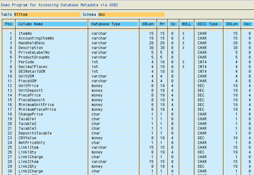This screenshot has height=175, width=254.
Task: Click the NULL column header
Action: 185,24
